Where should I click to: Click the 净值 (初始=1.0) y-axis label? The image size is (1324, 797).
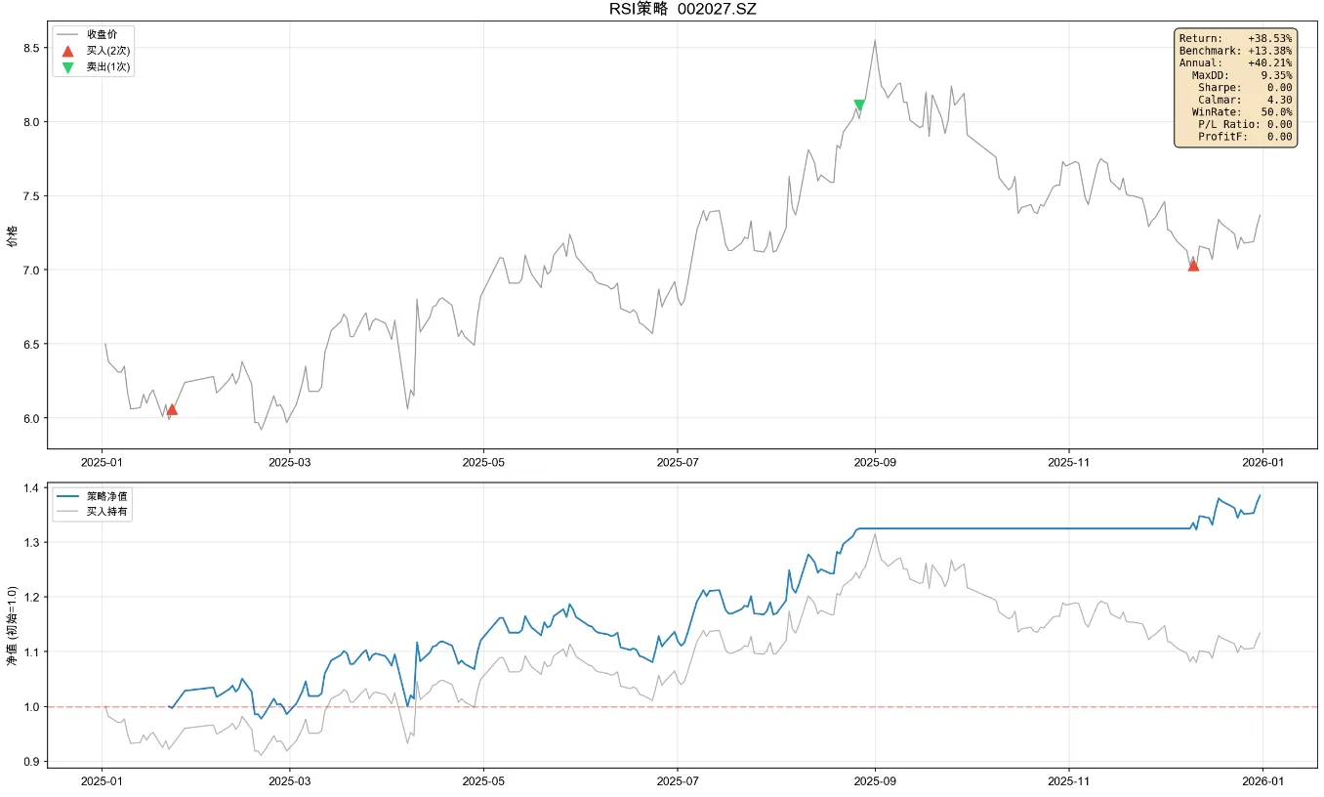[13, 626]
